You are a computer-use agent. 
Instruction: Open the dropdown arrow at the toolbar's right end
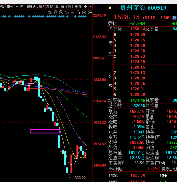tap(90, 7)
